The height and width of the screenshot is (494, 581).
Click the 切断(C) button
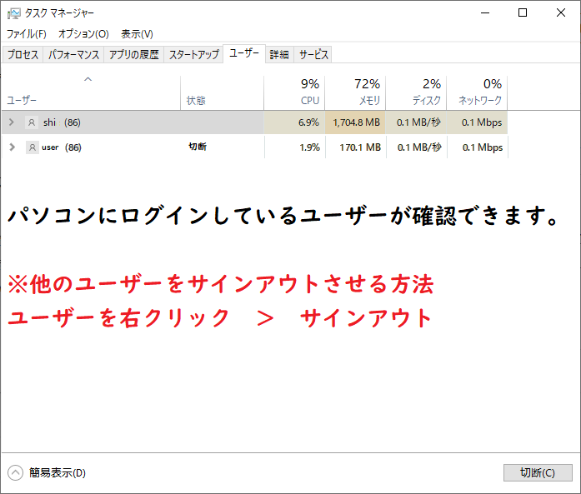(538, 473)
